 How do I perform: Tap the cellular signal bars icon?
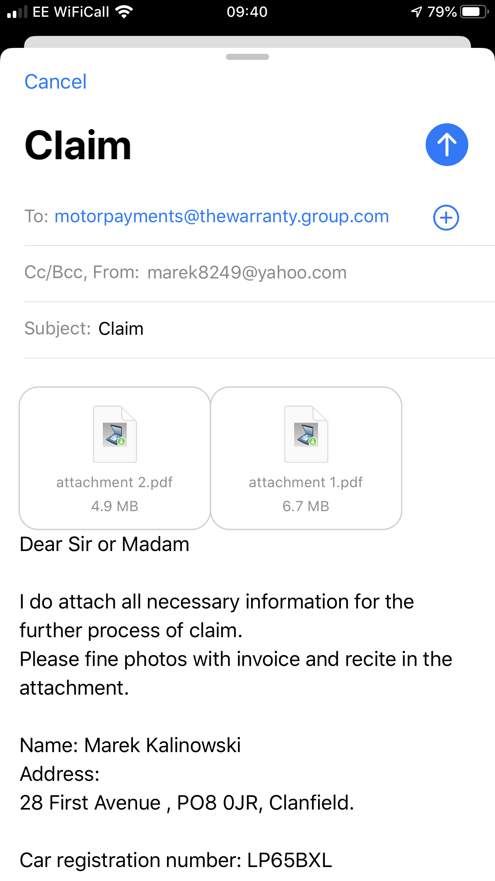pos(17,12)
